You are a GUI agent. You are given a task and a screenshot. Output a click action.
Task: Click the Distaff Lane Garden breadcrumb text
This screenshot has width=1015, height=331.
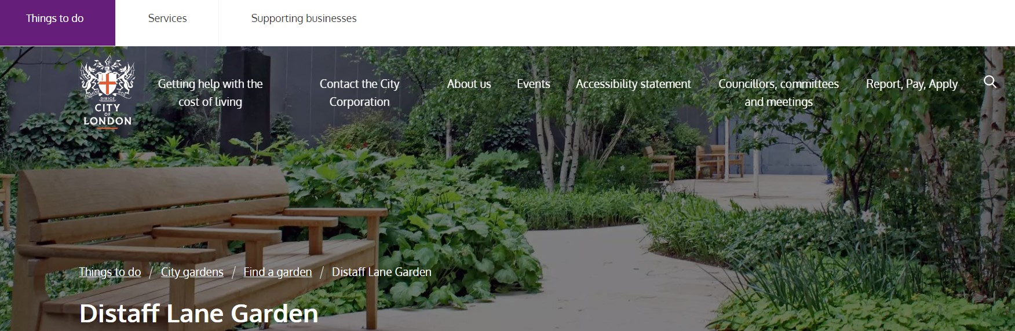coord(382,272)
